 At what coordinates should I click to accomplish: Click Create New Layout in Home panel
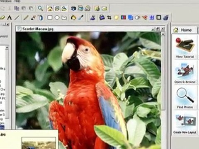coord(185,123)
